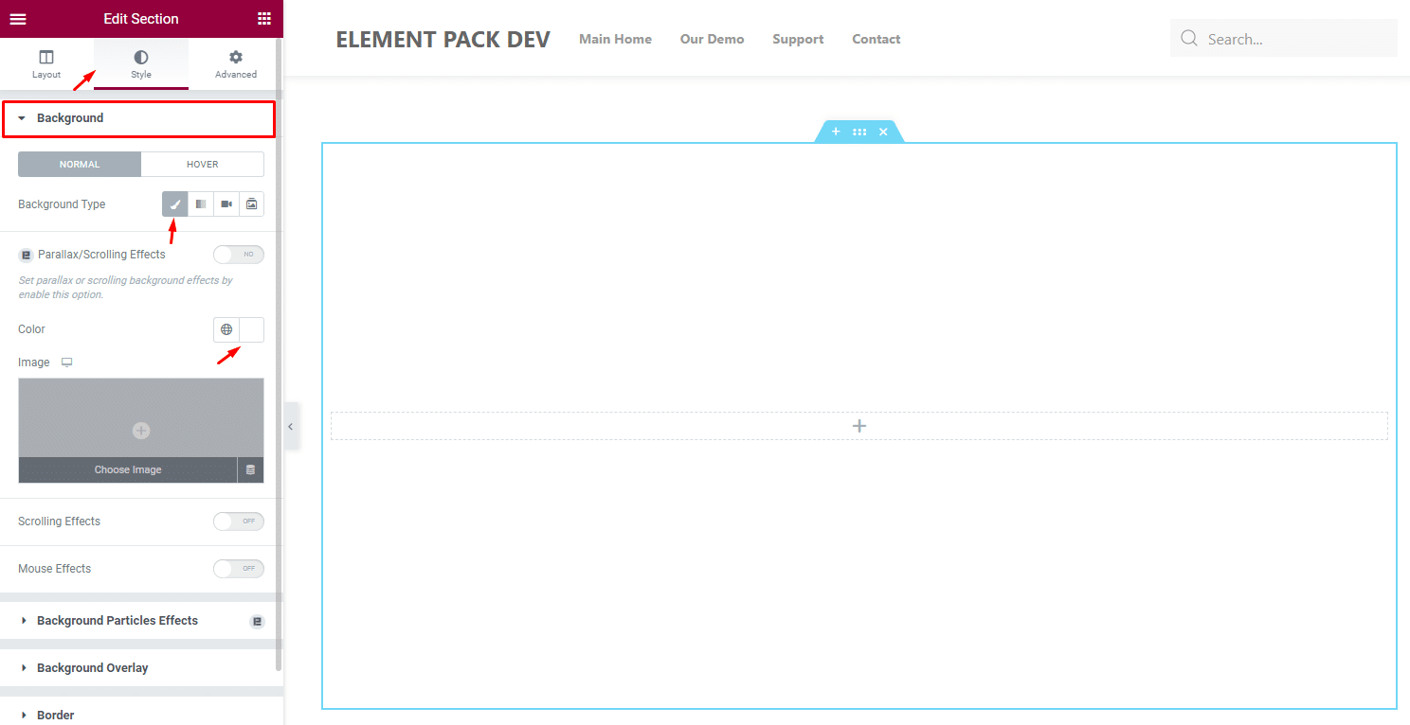Select Gradient background type icon

pos(201,204)
